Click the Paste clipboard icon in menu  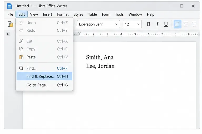pos(21,57)
